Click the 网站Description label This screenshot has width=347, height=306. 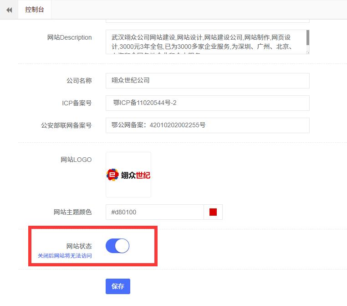click(69, 37)
